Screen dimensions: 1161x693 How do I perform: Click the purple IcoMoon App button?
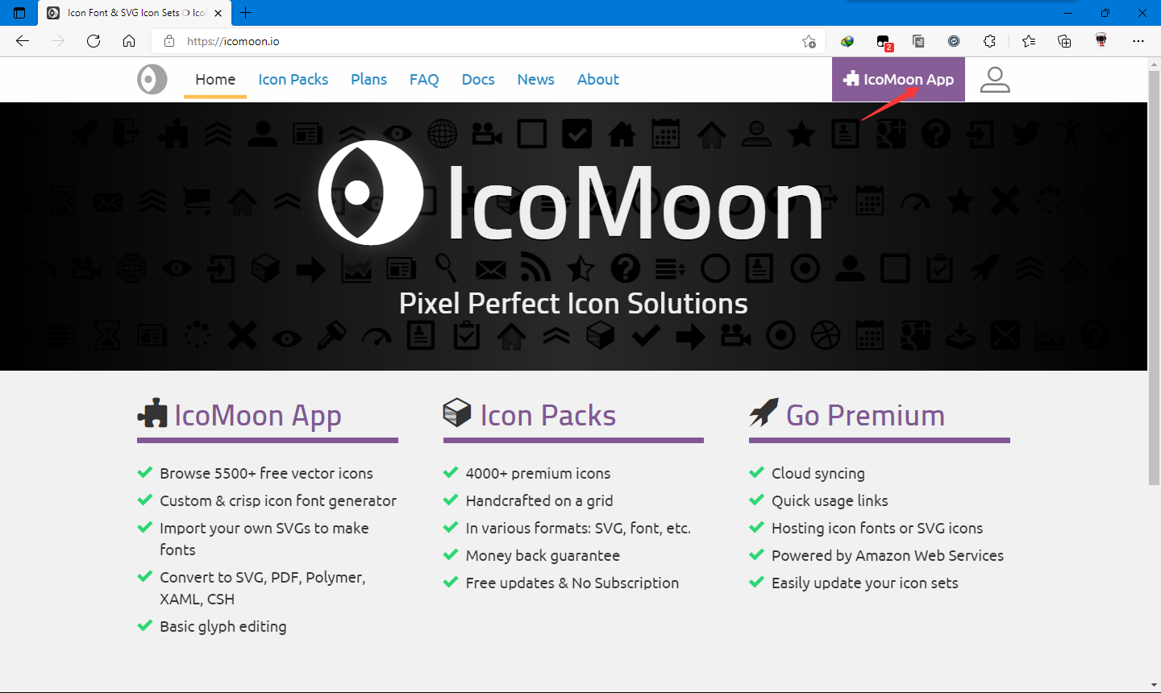[898, 79]
